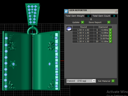Select the 1.50 X 1.50 size cell
This screenshot has height=96, width=128.
(83, 30)
